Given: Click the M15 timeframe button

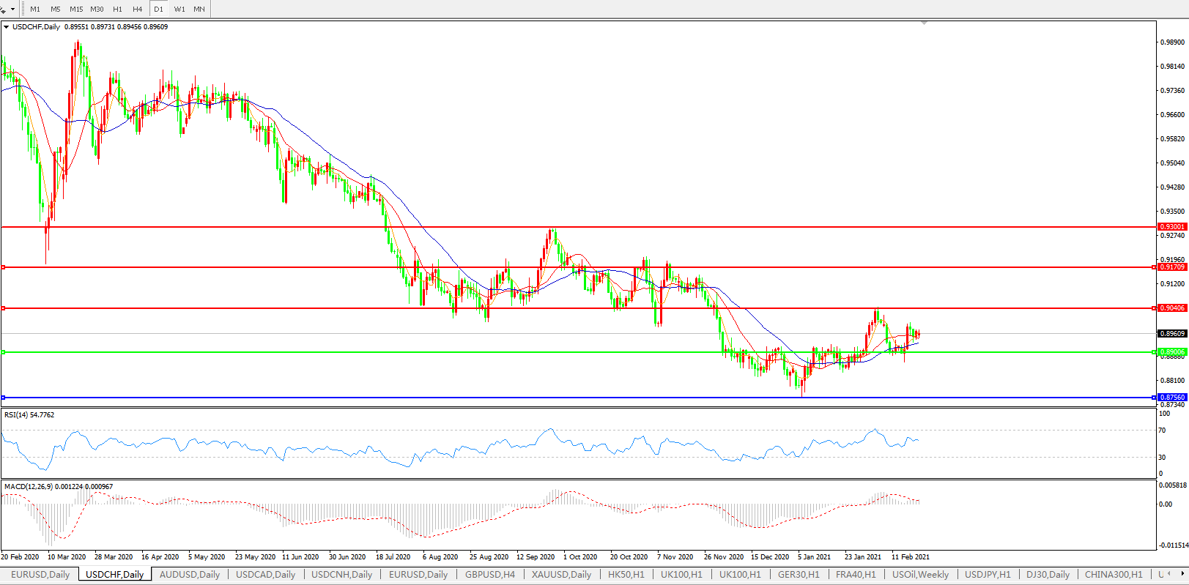Looking at the screenshot, I should [76, 9].
